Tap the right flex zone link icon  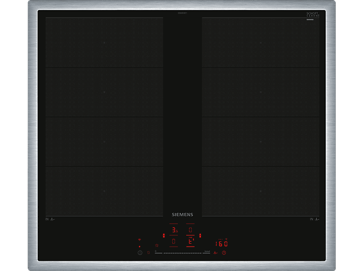click(200, 235)
